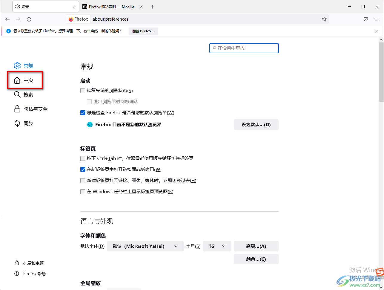The image size is (384, 290).
Task: Click the 在设置中查找 search field
Action: pyautogui.click(x=244, y=48)
